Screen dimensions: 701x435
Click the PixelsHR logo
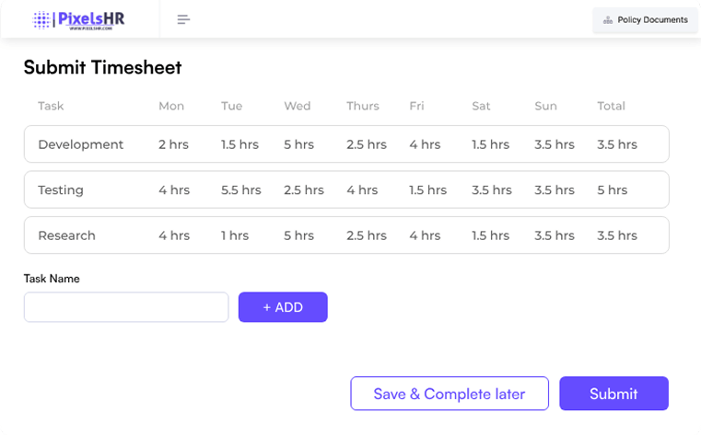tap(78, 19)
